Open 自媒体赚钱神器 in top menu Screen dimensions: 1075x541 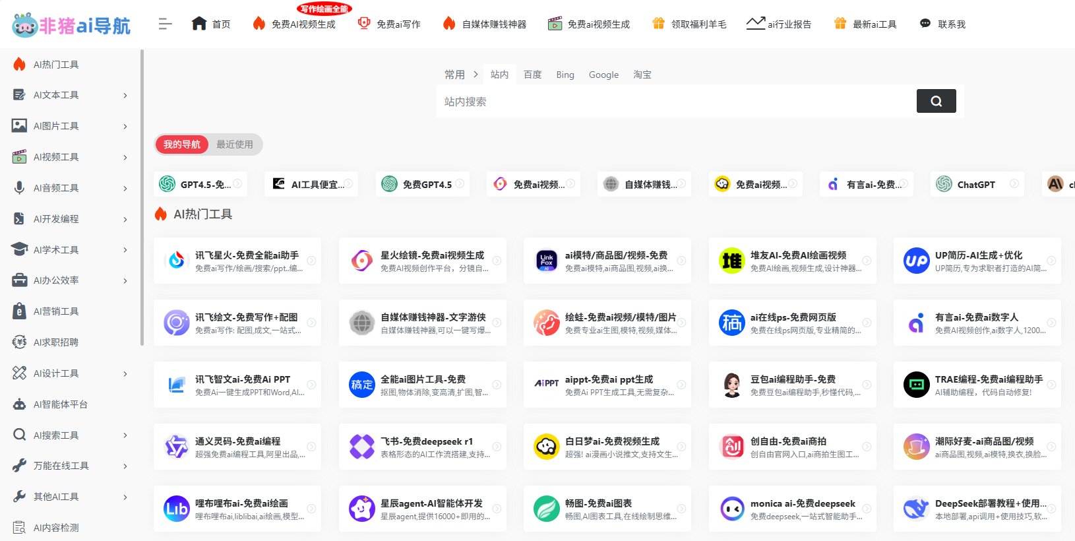click(485, 24)
